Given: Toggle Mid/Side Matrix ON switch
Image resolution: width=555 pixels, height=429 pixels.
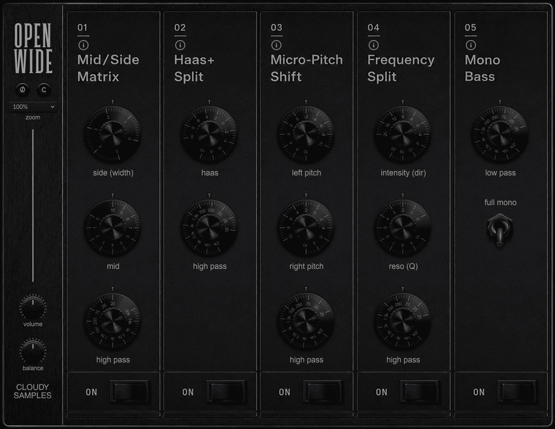Looking at the screenshot, I should click(x=130, y=392).
